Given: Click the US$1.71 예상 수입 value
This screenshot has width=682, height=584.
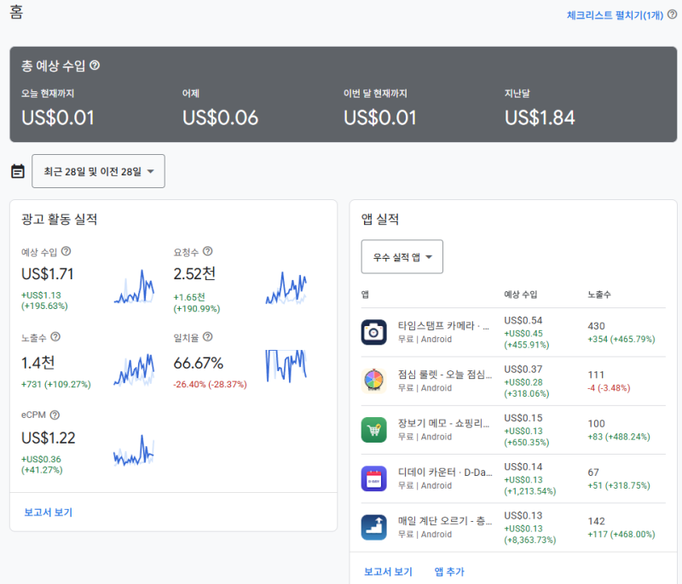Looking at the screenshot, I should 48,274.
